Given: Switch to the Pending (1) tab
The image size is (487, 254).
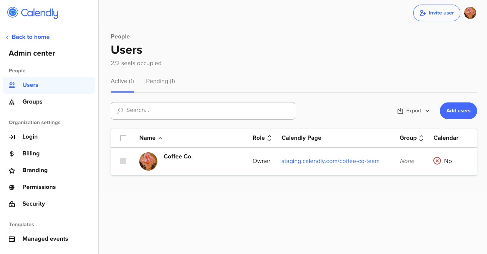Looking at the screenshot, I should coord(161,81).
